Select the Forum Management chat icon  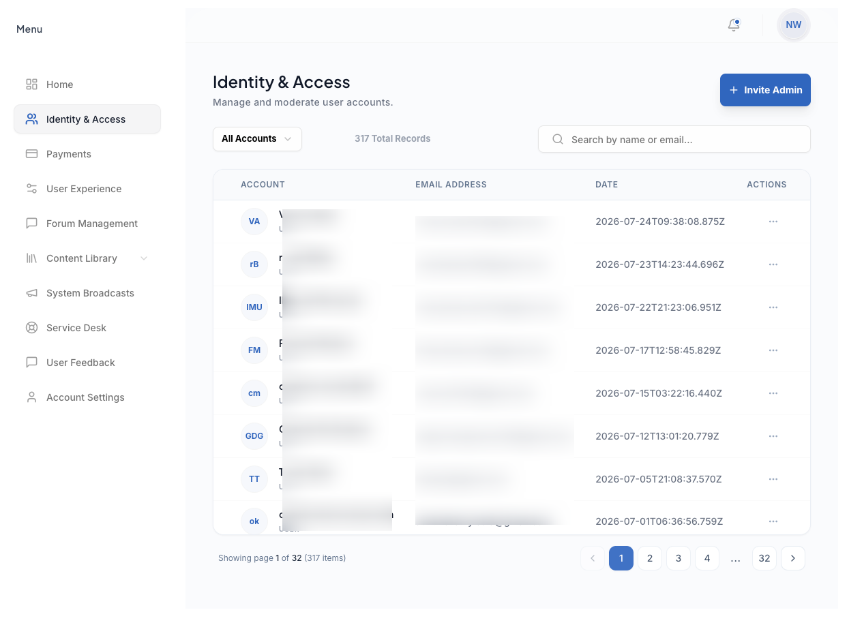(31, 224)
